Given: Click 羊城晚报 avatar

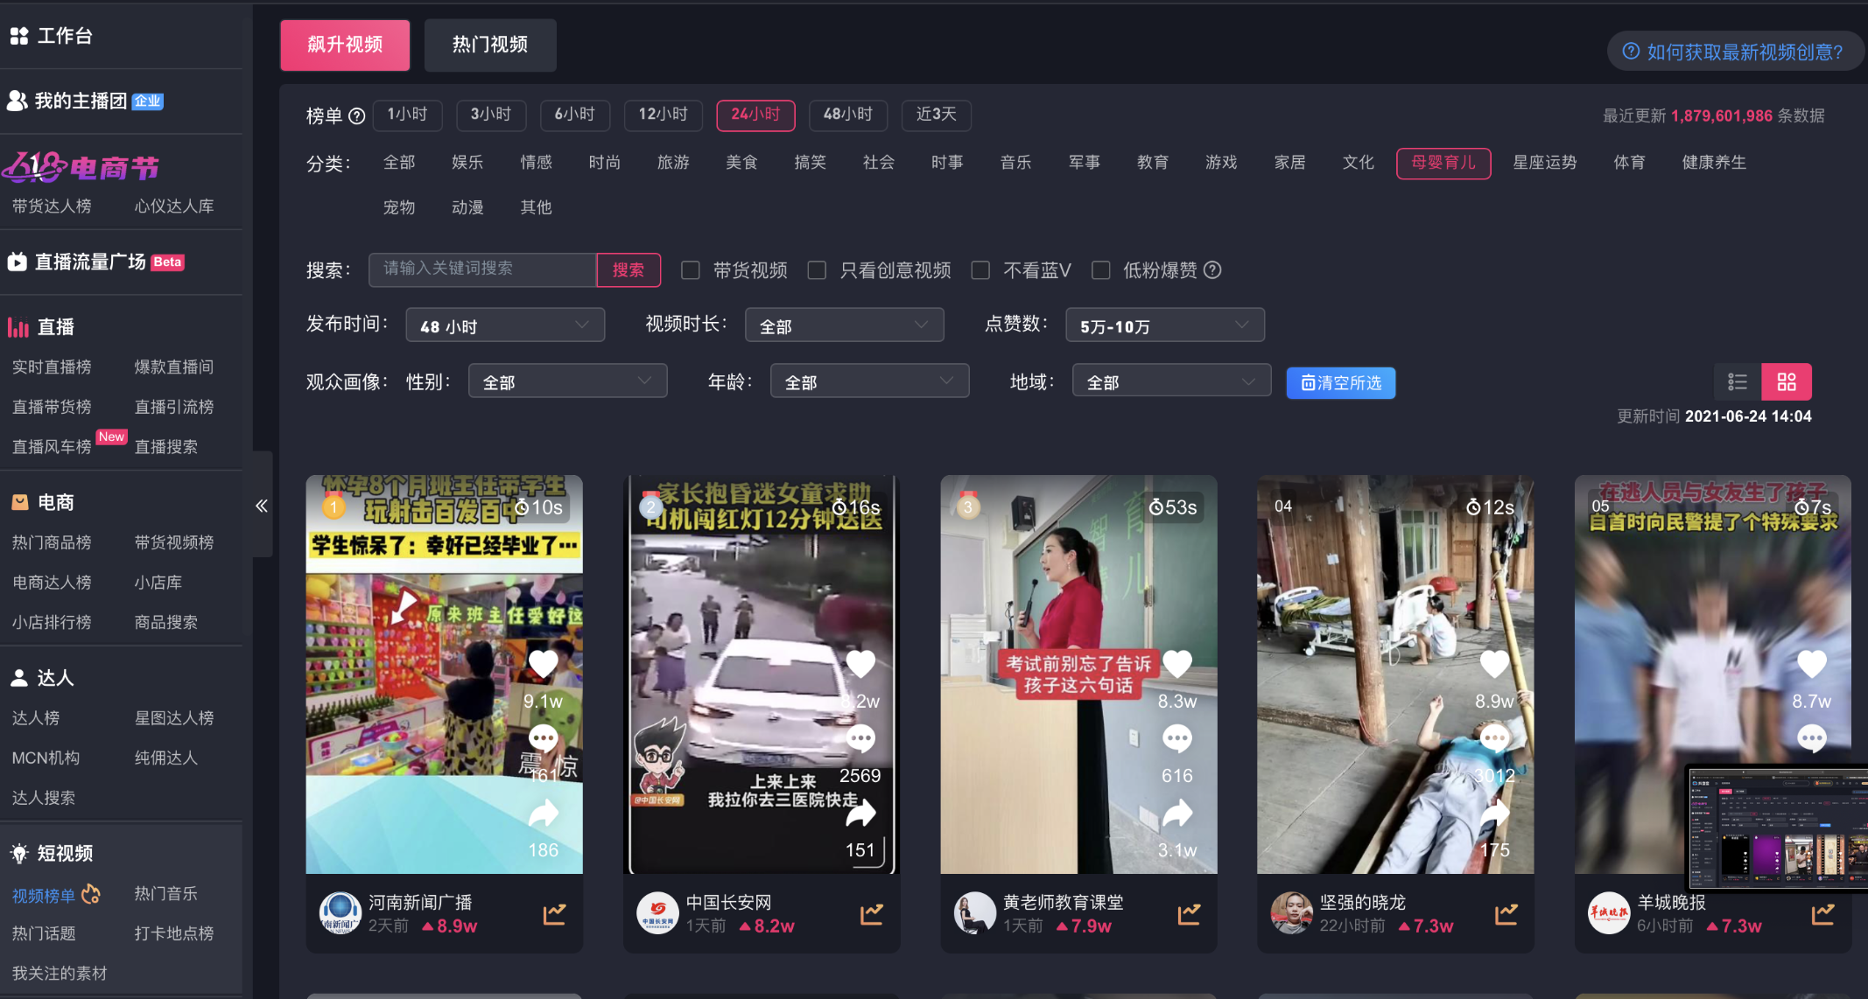Looking at the screenshot, I should (1609, 913).
